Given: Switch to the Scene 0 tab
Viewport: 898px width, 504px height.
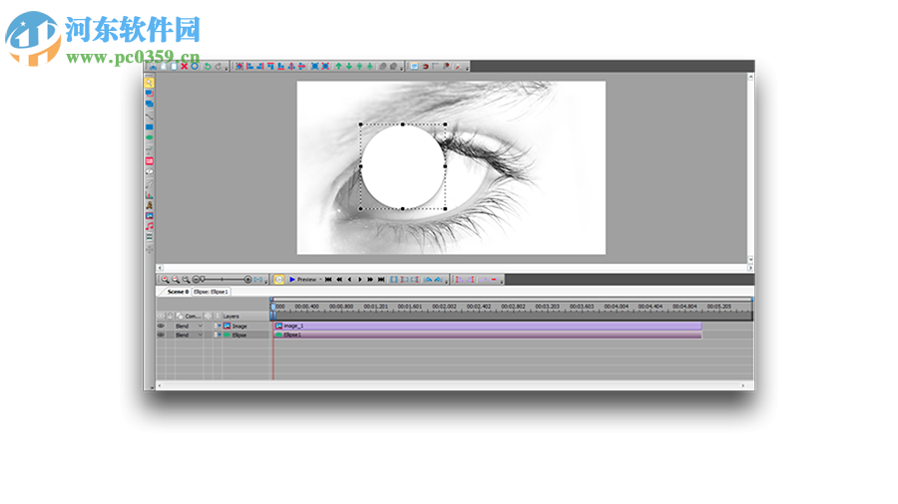Looking at the screenshot, I should (178, 292).
